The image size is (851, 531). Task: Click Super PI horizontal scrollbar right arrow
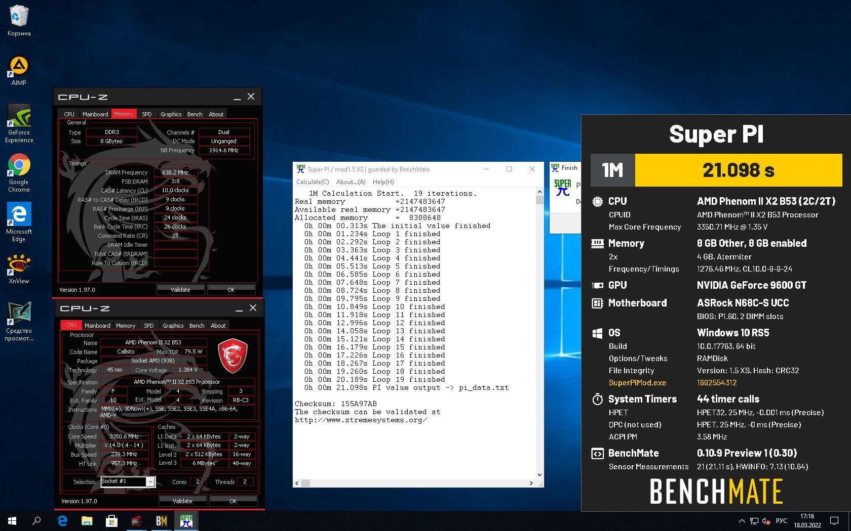click(531, 483)
